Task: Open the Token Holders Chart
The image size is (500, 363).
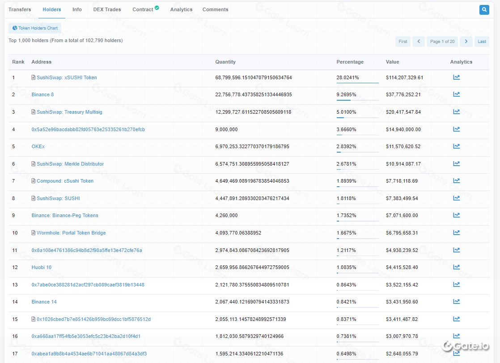Action: (35, 28)
